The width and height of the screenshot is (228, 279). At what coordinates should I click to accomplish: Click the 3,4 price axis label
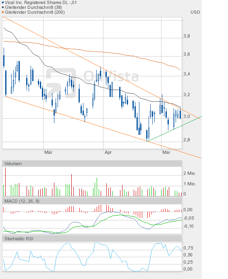pyautogui.click(x=187, y=74)
